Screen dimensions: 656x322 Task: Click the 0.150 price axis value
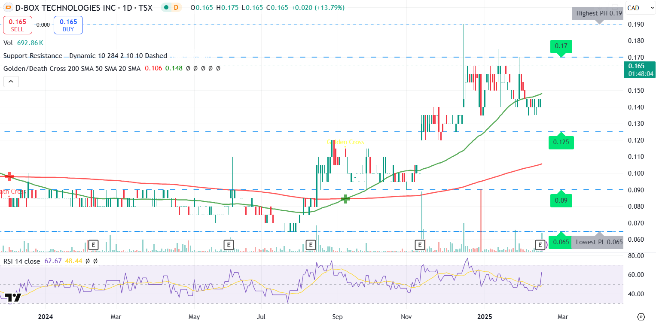click(x=636, y=91)
